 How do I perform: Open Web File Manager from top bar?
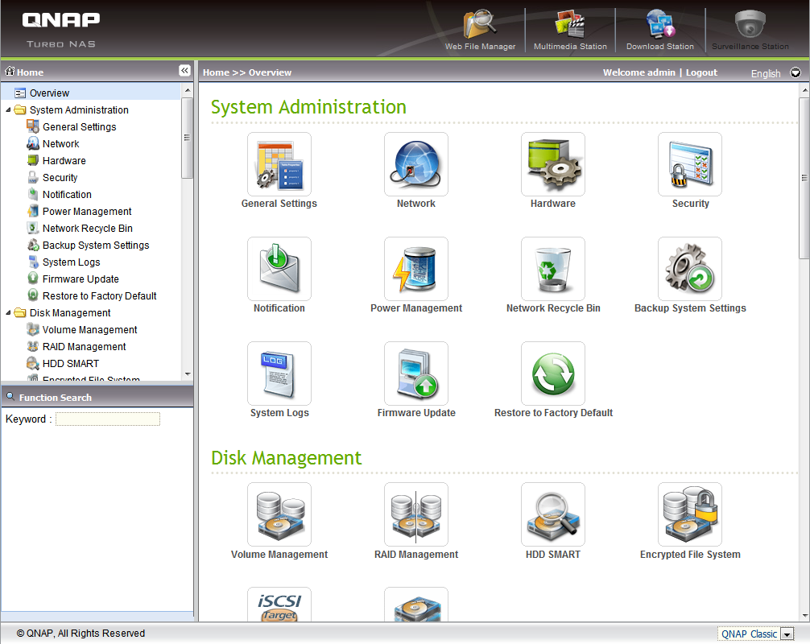tap(480, 30)
